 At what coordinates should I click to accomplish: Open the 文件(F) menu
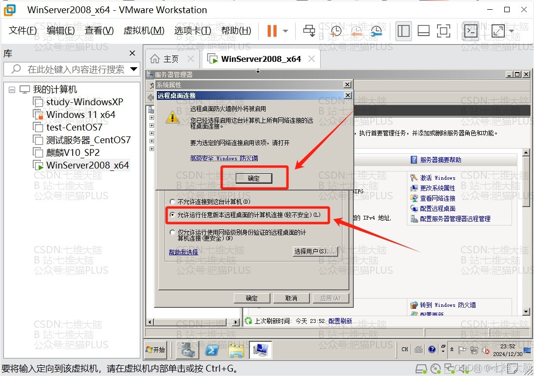click(22, 31)
